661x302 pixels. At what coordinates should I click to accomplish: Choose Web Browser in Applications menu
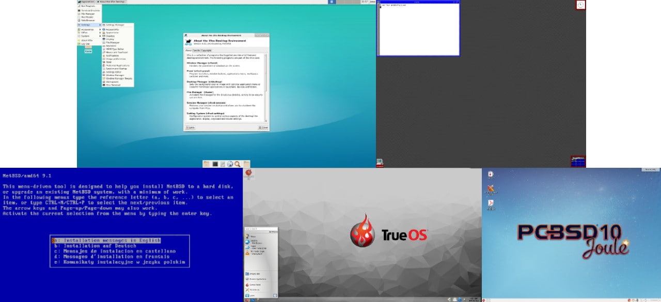89,20
